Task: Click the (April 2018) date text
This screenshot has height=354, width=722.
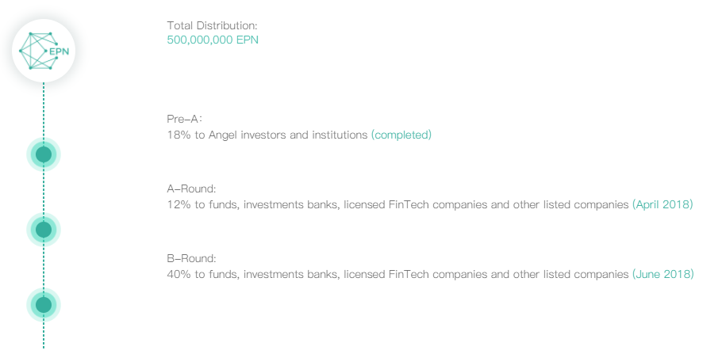Action: pyautogui.click(x=662, y=204)
